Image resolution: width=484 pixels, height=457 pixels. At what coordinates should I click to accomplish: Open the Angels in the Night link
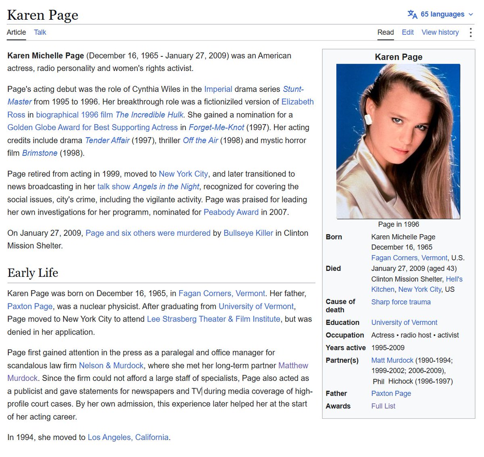point(166,187)
